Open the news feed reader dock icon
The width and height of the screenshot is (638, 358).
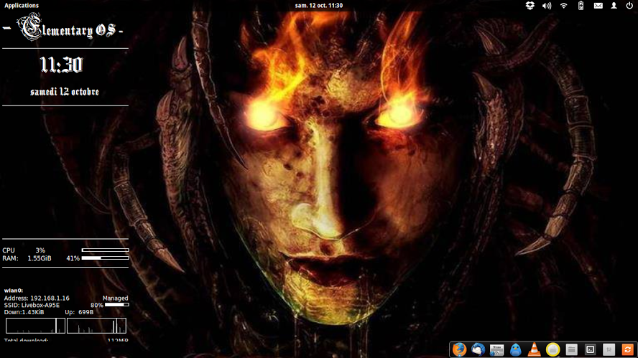pos(496,349)
